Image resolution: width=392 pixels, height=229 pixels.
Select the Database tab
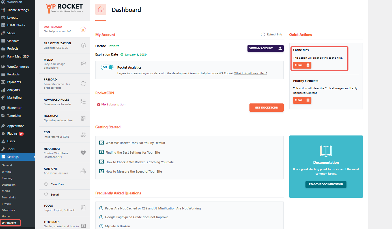click(x=64, y=118)
